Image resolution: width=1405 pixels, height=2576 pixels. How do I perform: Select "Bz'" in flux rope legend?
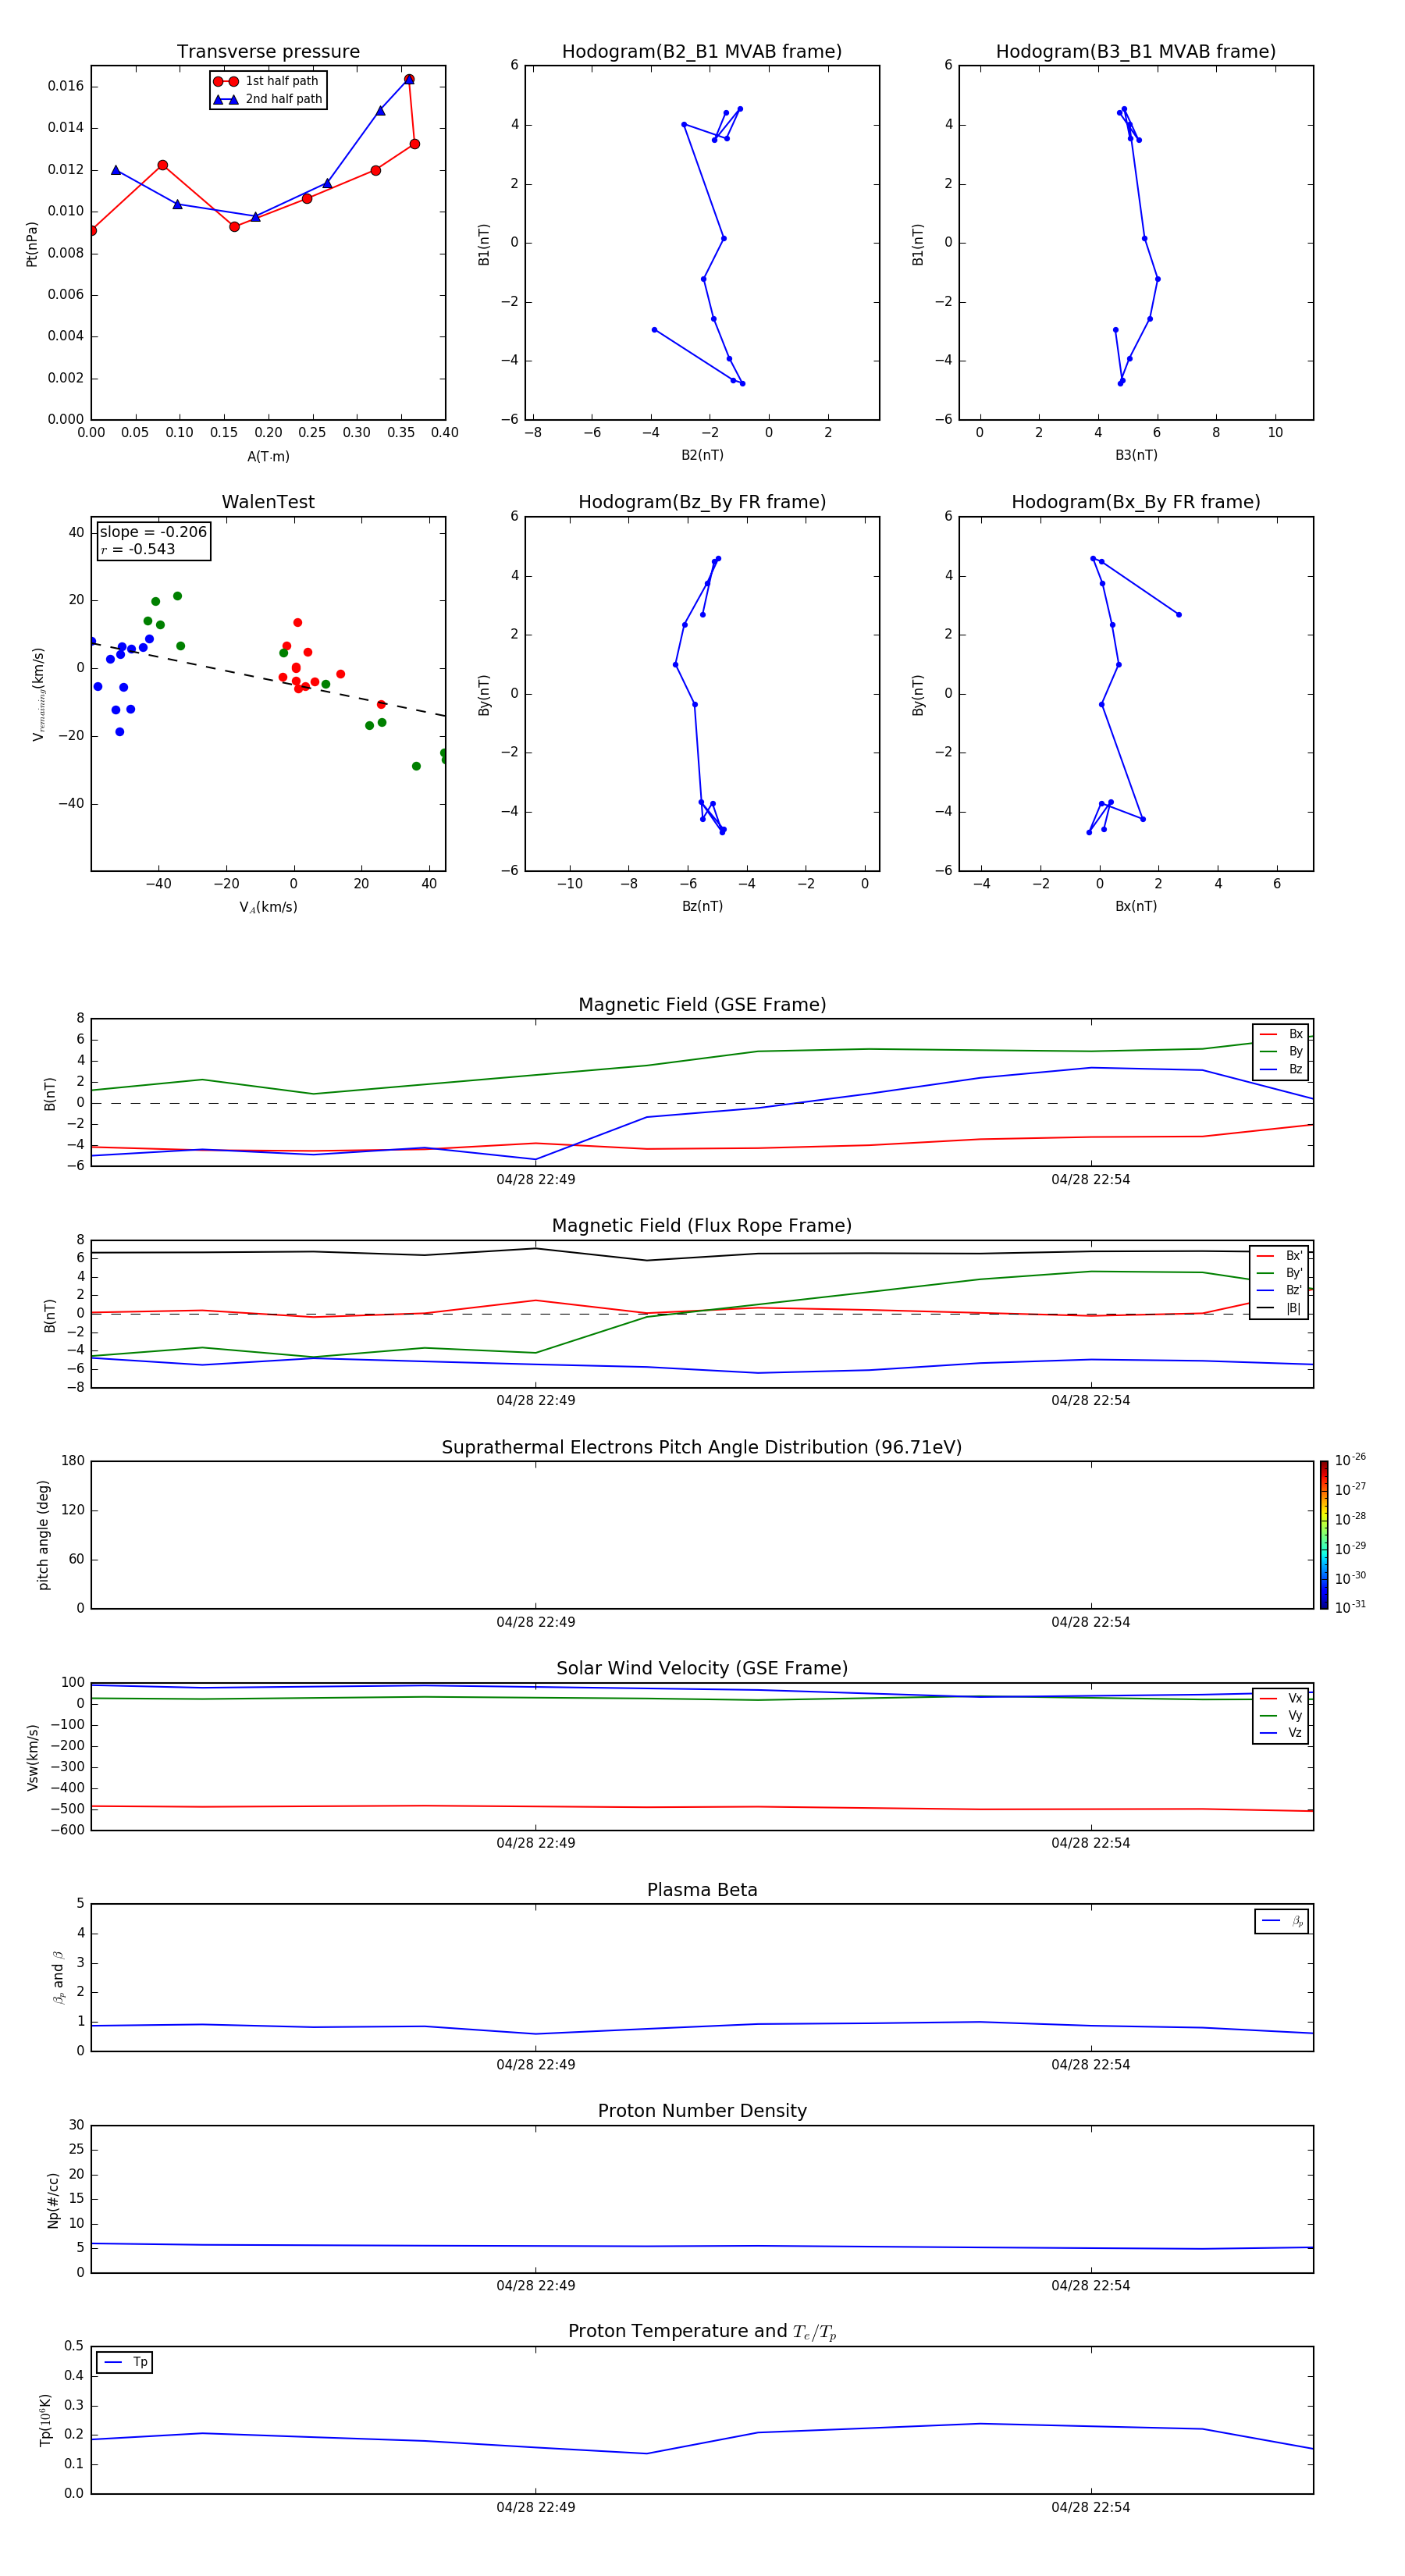click(1280, 1290)
